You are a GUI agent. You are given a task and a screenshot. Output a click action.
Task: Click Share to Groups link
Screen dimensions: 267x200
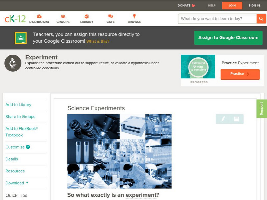click(20, 117)
